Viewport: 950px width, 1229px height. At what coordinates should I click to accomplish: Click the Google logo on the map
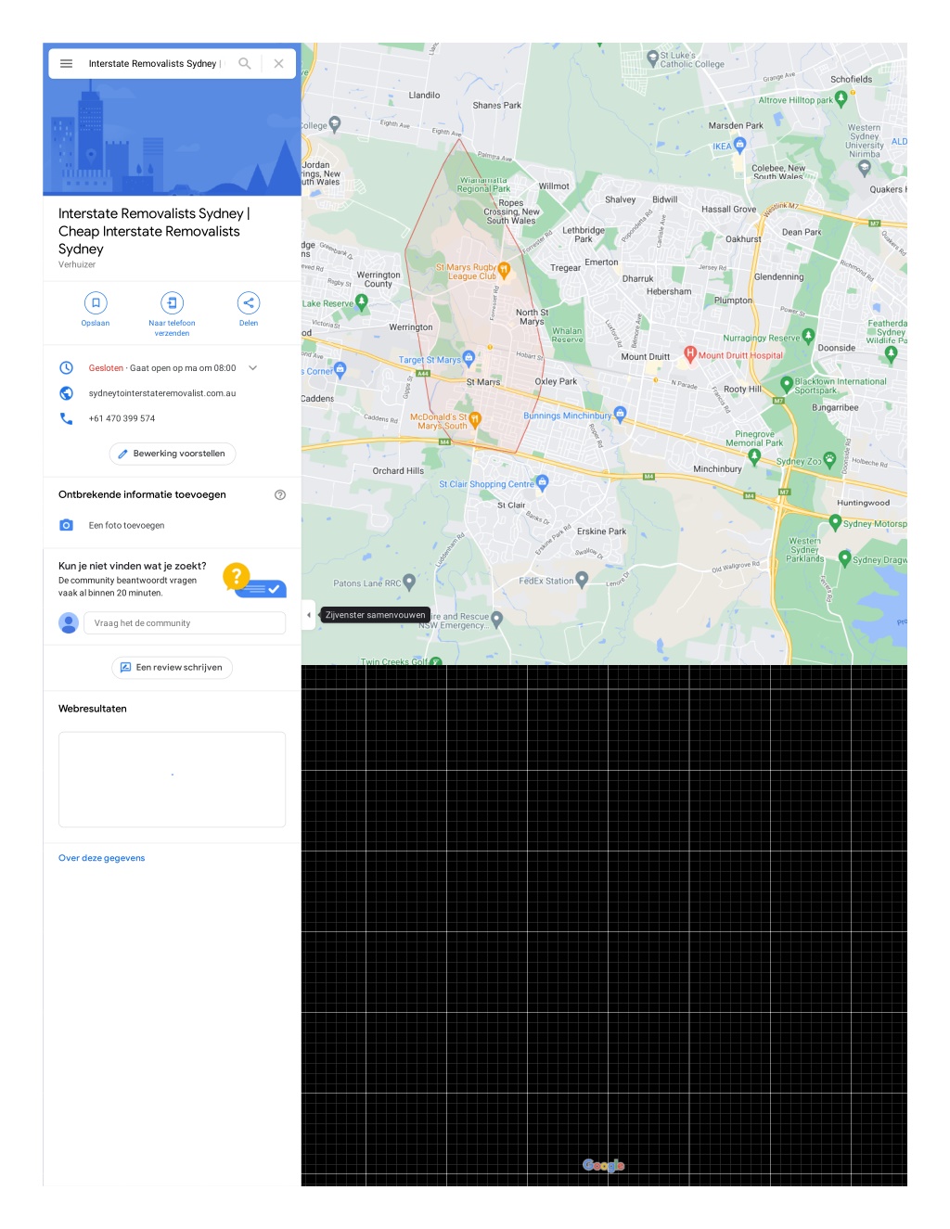(x=604, y=1165)
